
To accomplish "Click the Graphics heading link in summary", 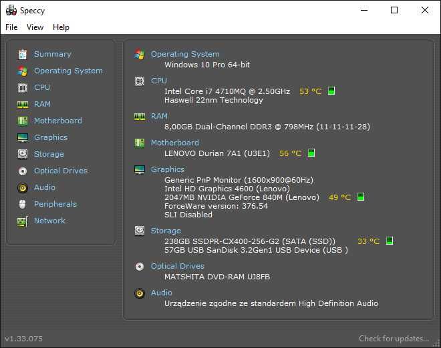I will [x=168, y=169].
